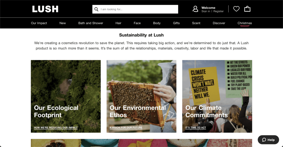Click the account profile icon
The image size is (283, 147).
click(x=195, y=9)
